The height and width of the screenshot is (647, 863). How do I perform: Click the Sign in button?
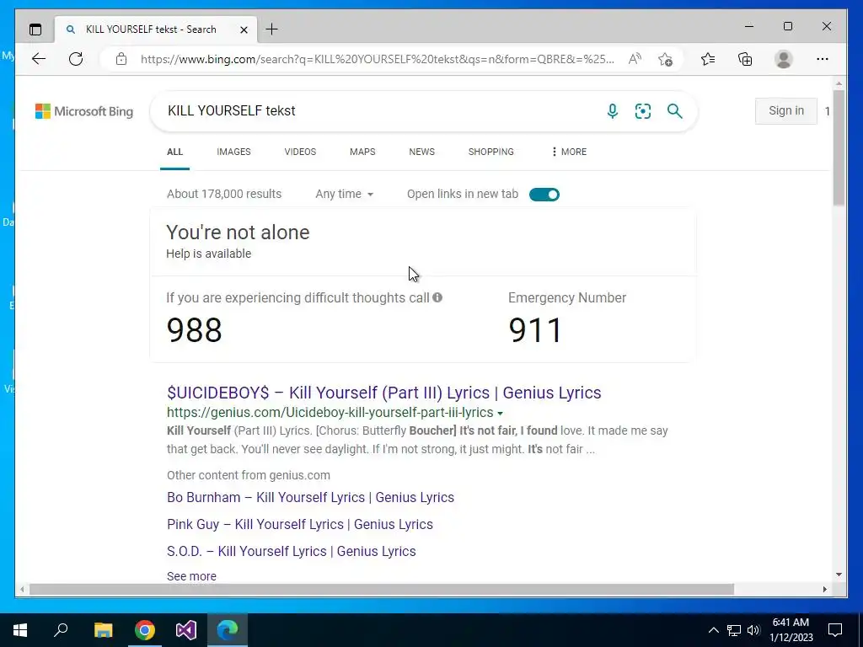click(786, 110)
